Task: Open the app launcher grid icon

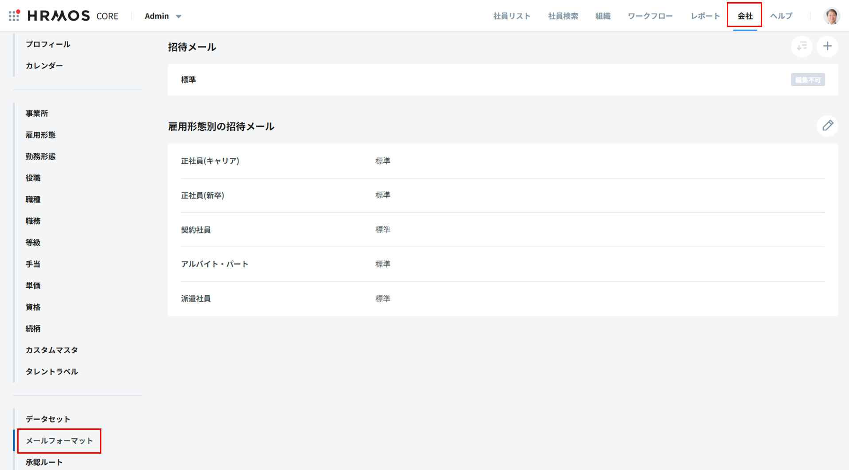Action: [x=14, y=15]
